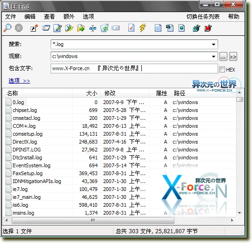The height and width of the screenshot is (243, 252).
Task: Select the FaxSetup.log file row
Action: tap(119, 173)
